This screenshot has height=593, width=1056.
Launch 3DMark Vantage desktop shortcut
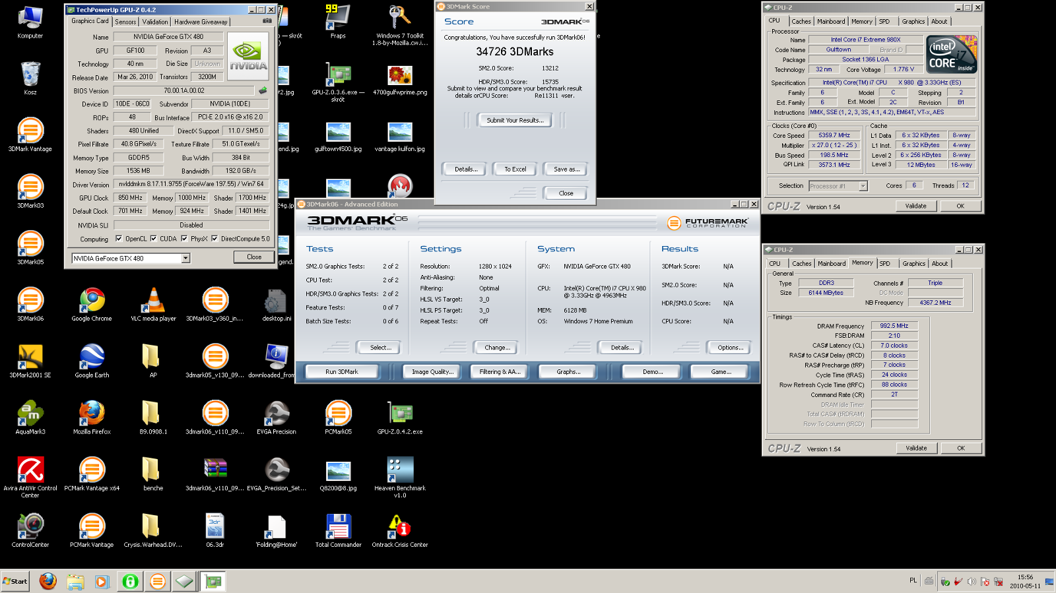click(30, 135)
